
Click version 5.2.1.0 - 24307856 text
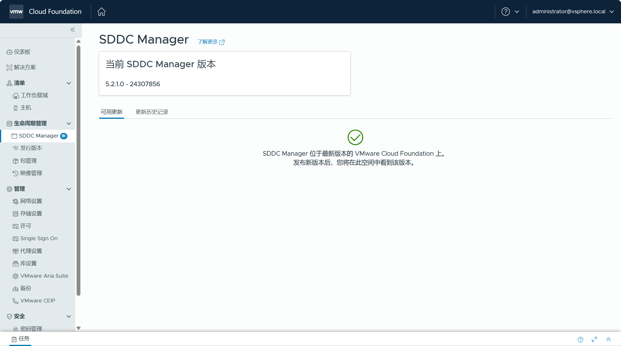click(x=133, y=84)
